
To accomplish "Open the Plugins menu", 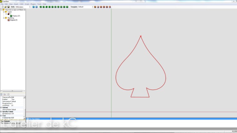I will tap(33, 4).
